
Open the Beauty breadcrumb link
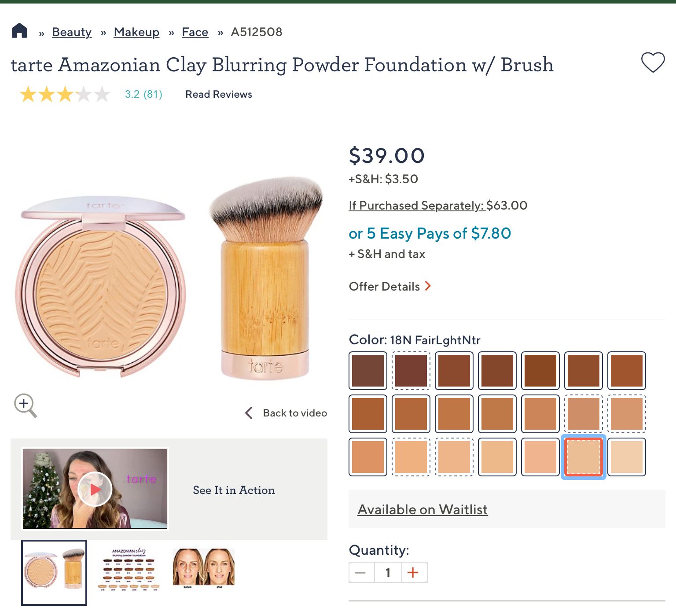click(72, 32)
